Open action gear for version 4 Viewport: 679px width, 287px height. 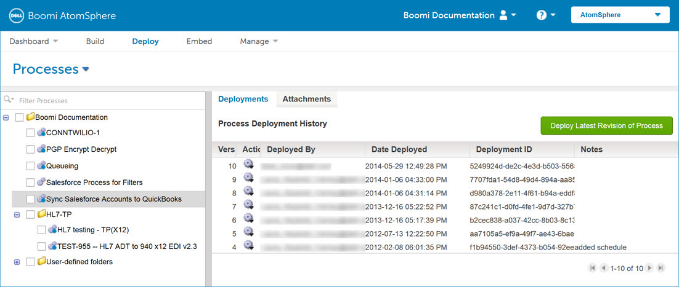click(x=248, y=245)
